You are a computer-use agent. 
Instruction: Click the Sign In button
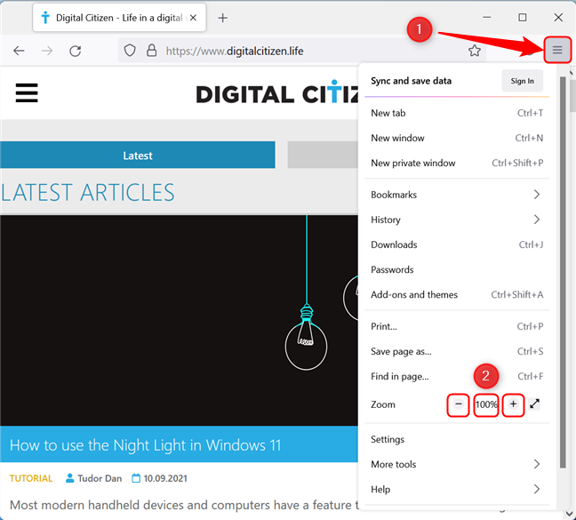pos(522,81)
